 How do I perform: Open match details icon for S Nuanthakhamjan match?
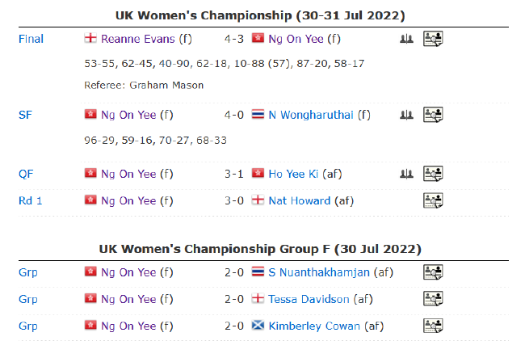(433, 272)
